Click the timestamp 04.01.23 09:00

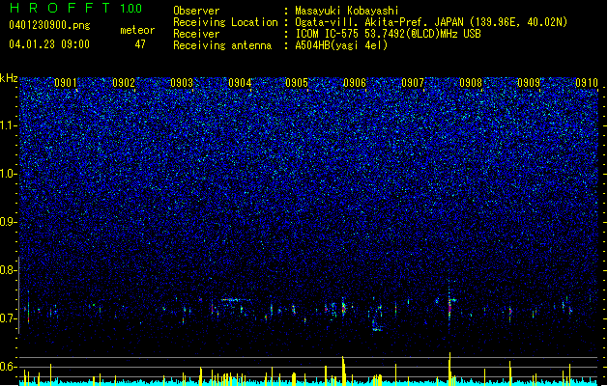pyautogui.click(x=49, y=44)
